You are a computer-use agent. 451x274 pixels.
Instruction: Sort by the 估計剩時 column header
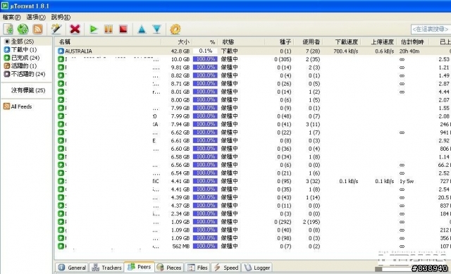pos(412,42)
